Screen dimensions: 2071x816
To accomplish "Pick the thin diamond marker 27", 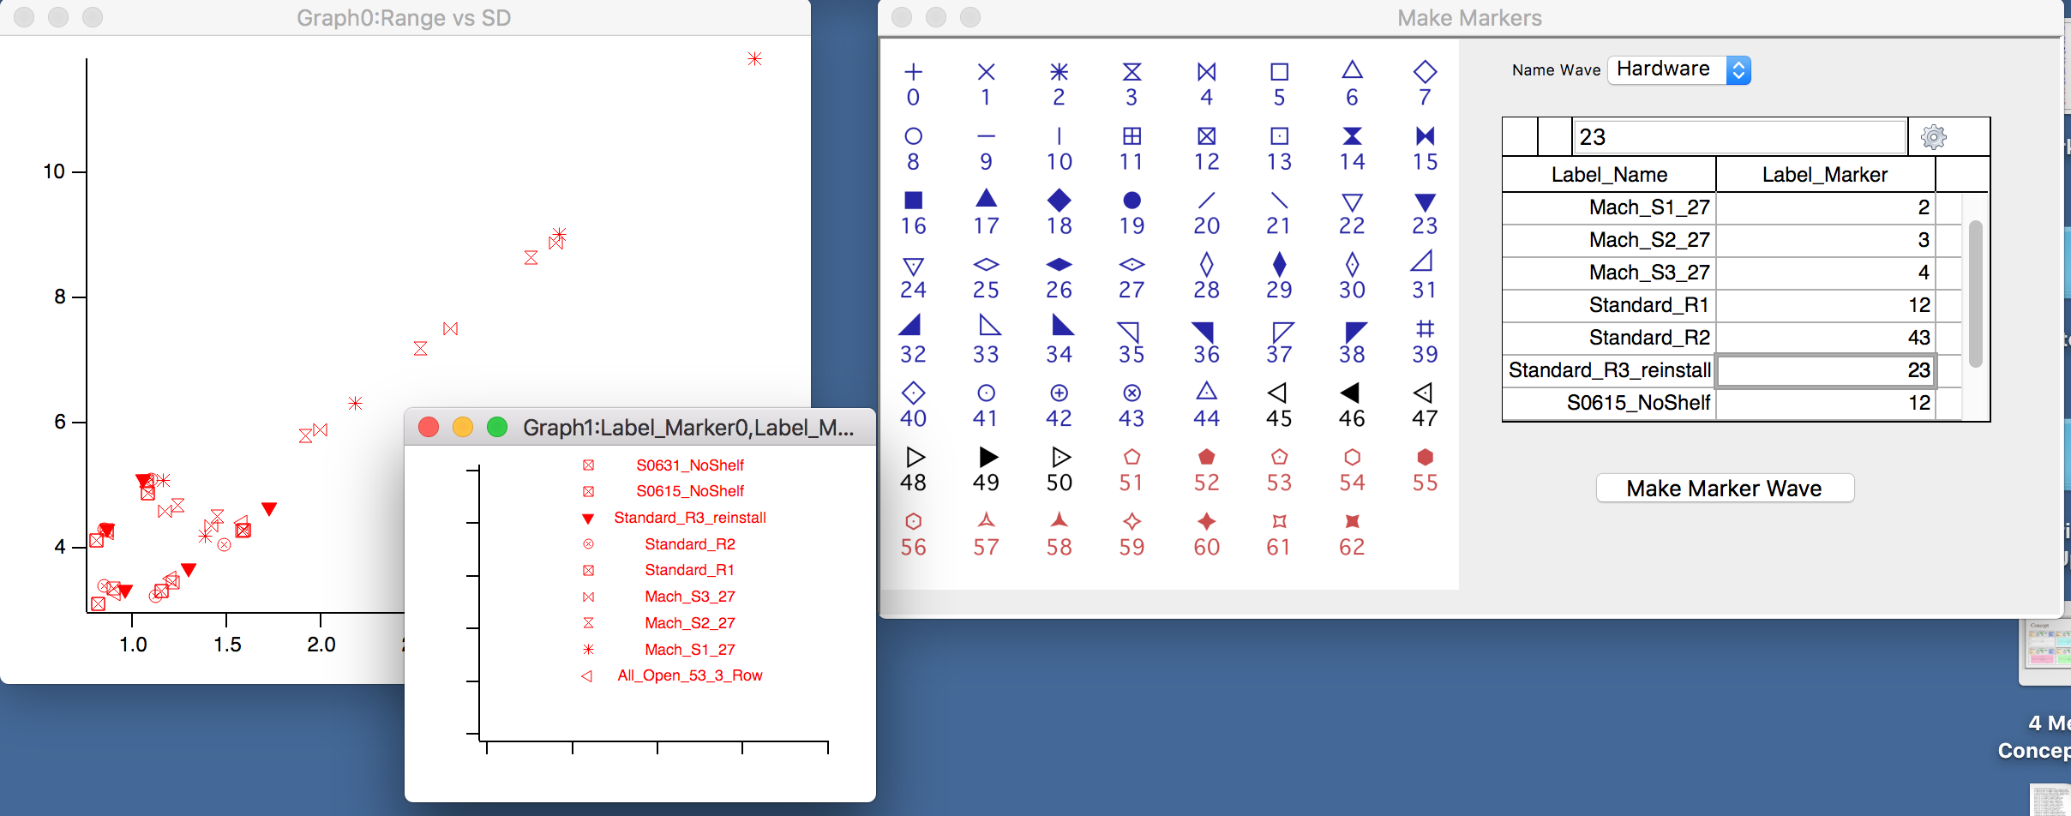I will coord(1132,264).
